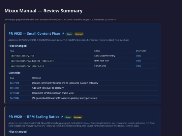Click 'All changes prepared by' intro line
Viewport: 182px width, 136px height.
pyautogui.click(x=60, y=19)
